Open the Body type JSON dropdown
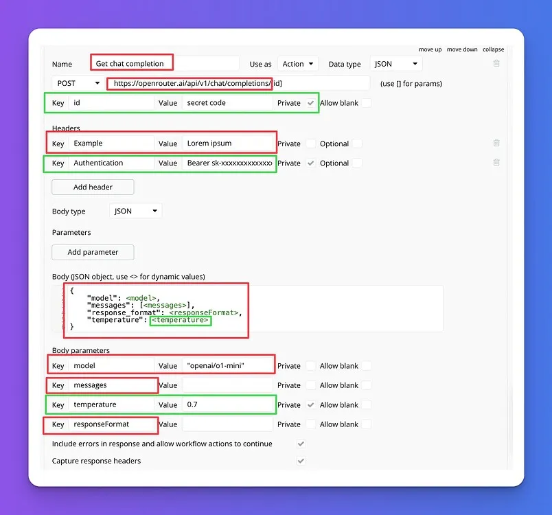 pos(135,211)
